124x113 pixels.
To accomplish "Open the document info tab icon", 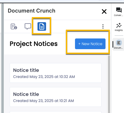I will [x=14, y=26].
